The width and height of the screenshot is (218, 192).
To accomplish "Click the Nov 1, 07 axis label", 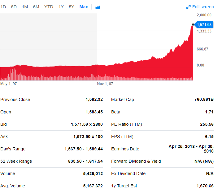I will [x=105, y=84].
